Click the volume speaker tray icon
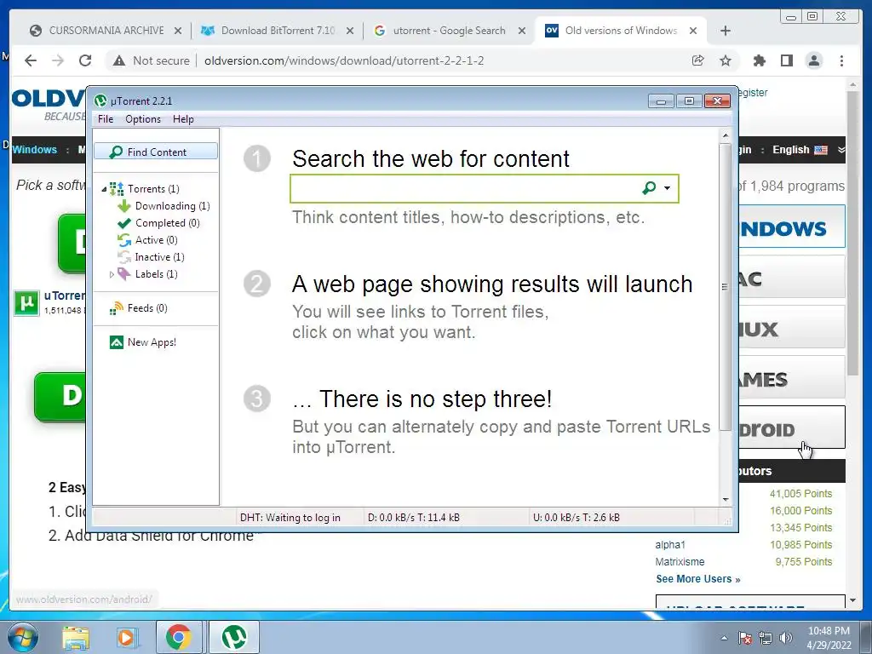The image size is (872, 654). (785, 638)
